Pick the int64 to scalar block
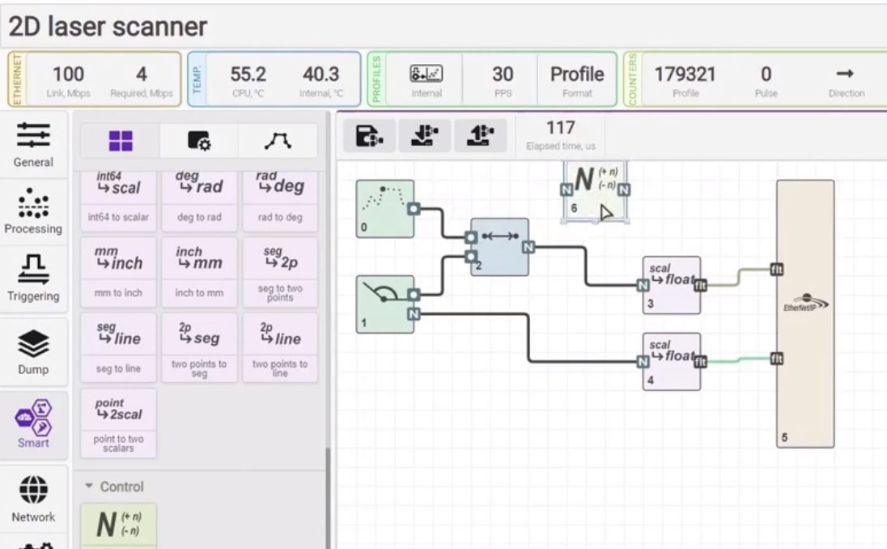Viewport: 887px width, 549px height. click(x=118, y=200)
